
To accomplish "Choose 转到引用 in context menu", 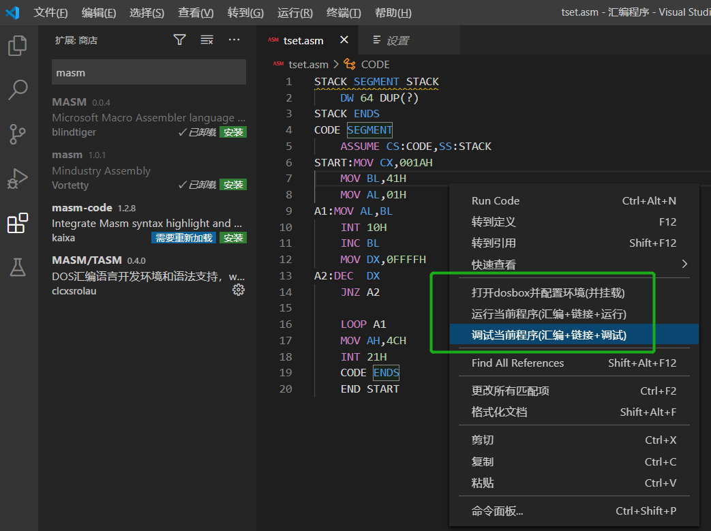I will click(573, 243).
